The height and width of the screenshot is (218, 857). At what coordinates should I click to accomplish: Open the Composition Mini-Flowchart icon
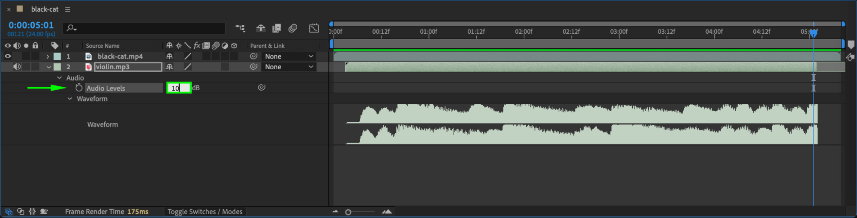(240, 28)
